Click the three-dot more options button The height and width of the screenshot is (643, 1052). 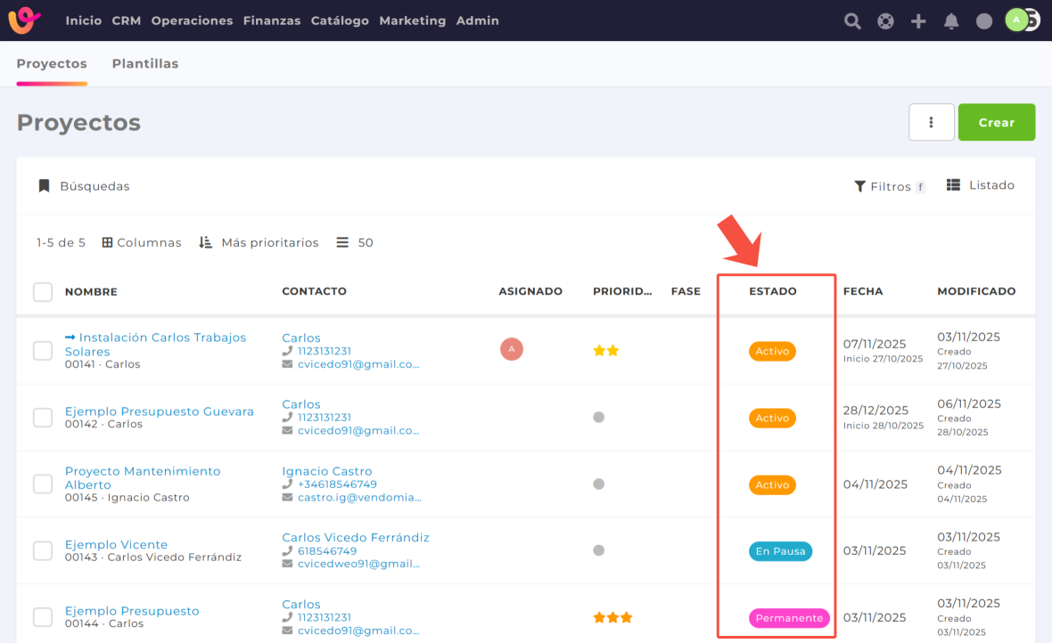point(931,122)
